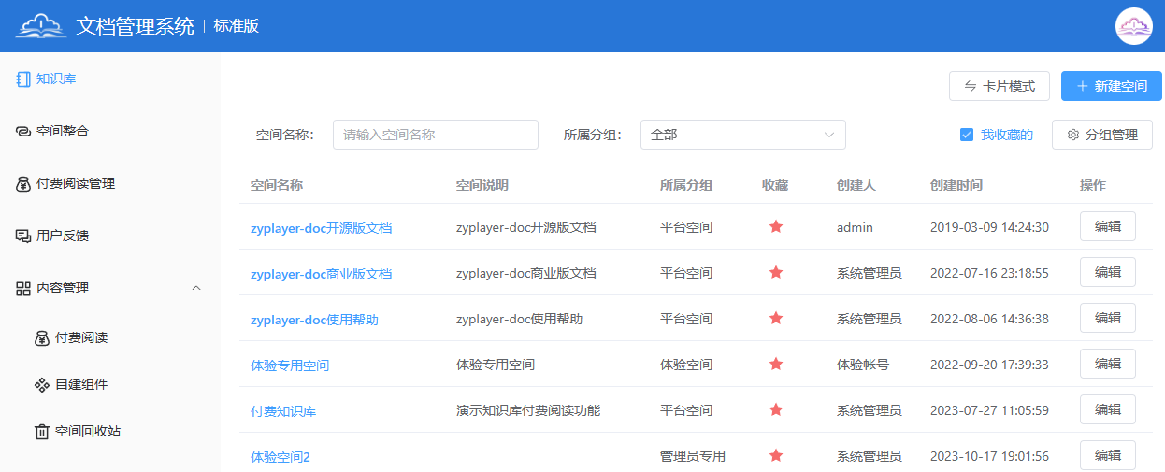Image resolution: width=1165 pixels, height=472 pixels.
Task: Open zyplayer-doc使用帮助 space link
Action: coord(314,320)
